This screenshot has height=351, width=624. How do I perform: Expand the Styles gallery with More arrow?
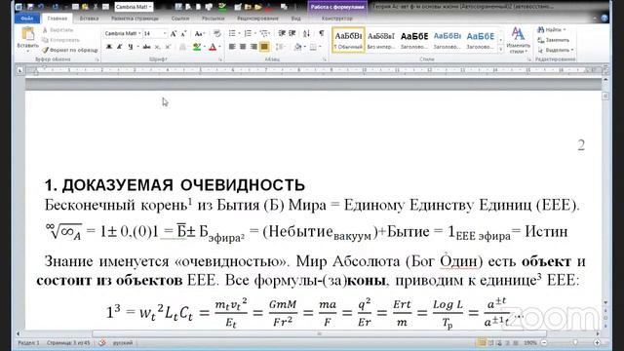(x=500, y=50)
